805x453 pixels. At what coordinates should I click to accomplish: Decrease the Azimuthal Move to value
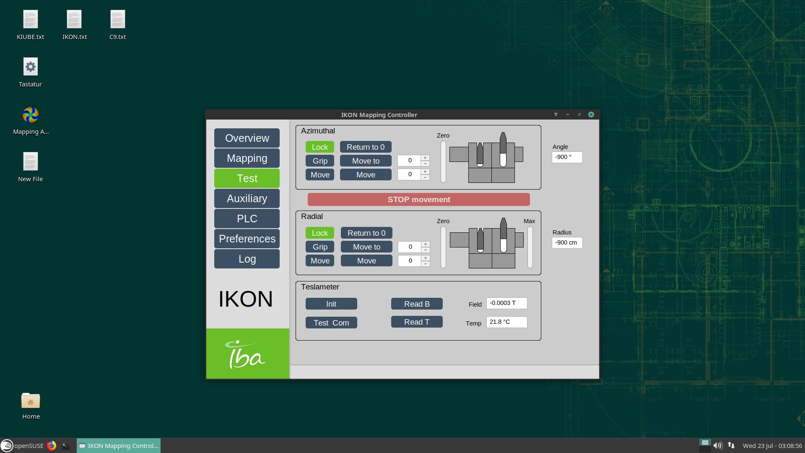(x=425, y=164)
